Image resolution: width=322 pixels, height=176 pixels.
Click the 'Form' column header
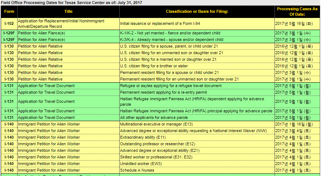tap(9, 11)
